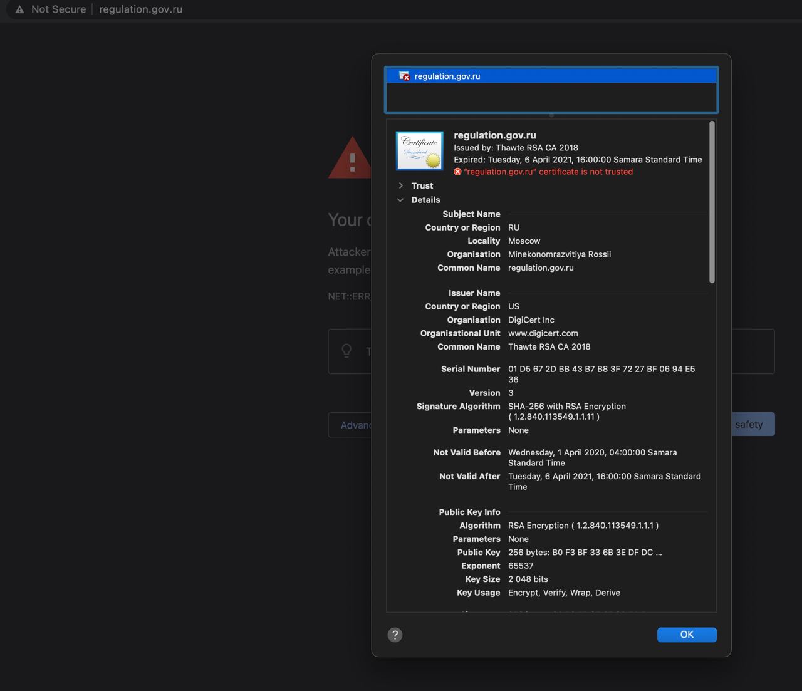This screenshot has height=691, width=802.
Task: Click the Public Key 256 bytes value
Action: click(585, 553)
